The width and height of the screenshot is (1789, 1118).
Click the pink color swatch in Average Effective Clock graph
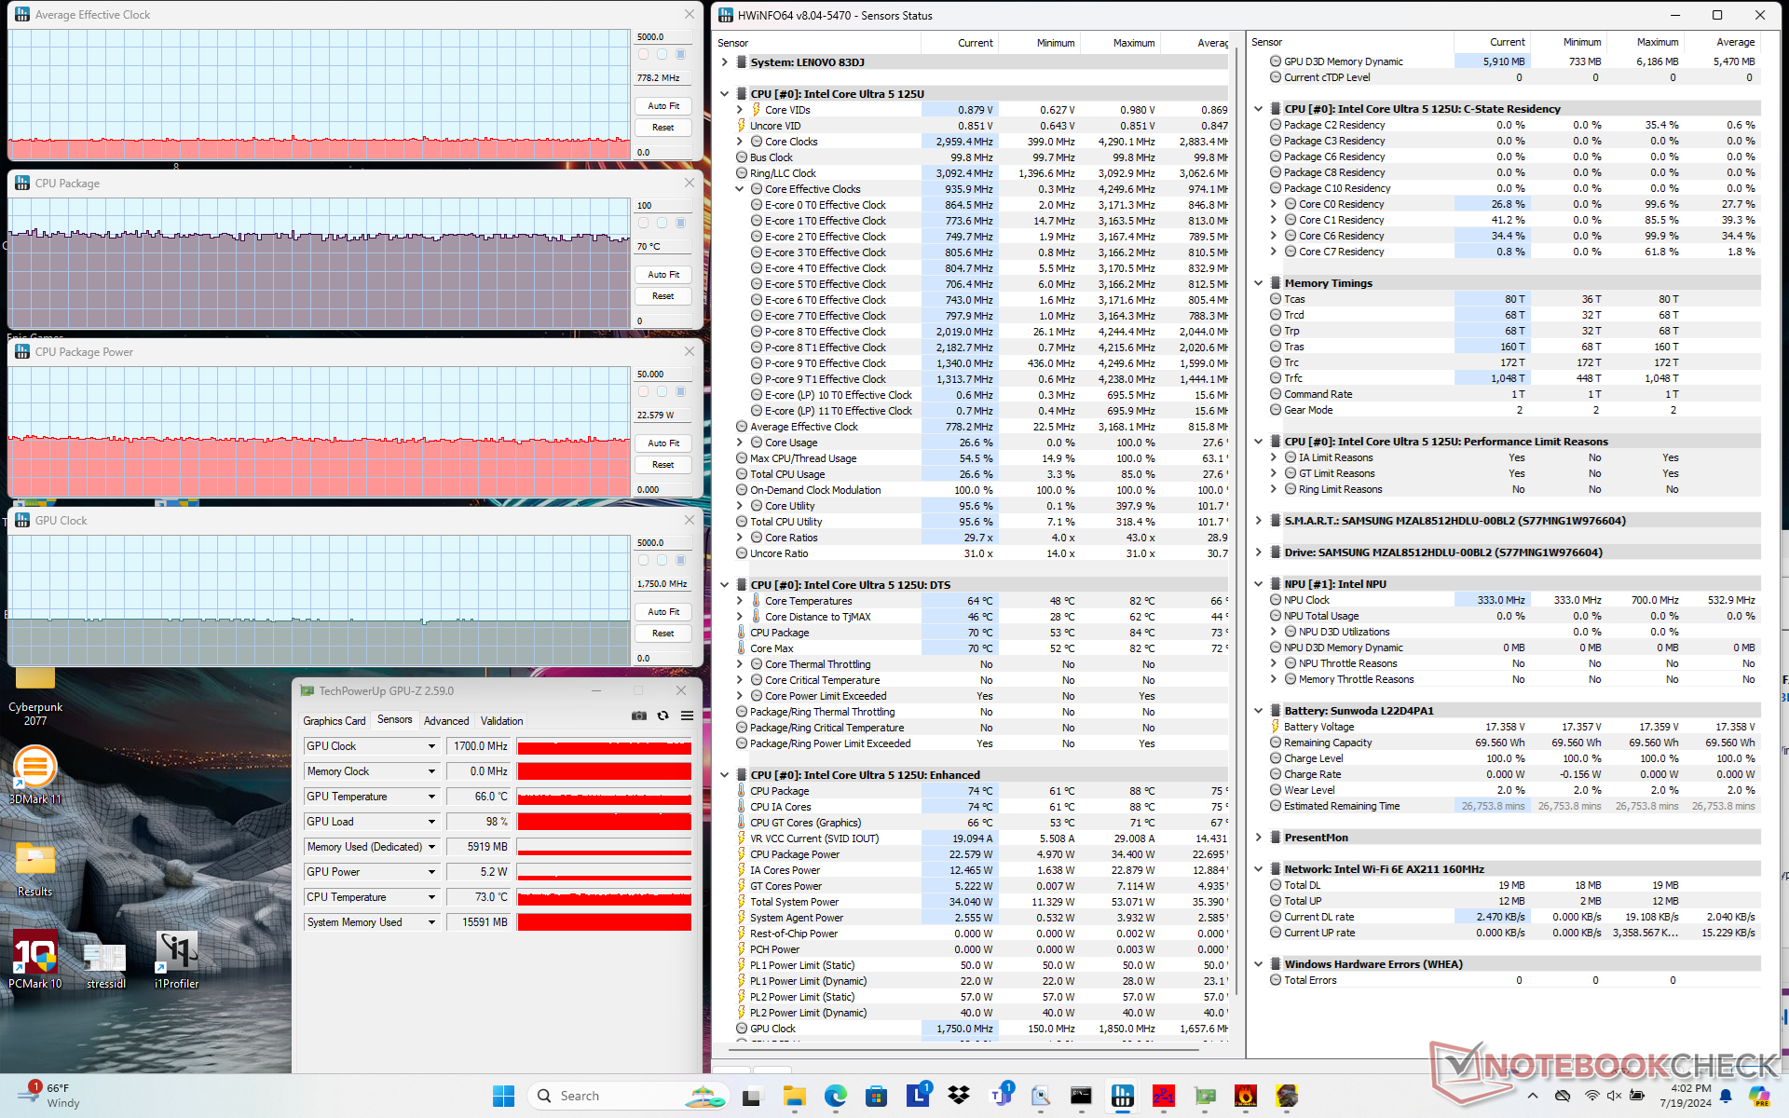[643, 55]
